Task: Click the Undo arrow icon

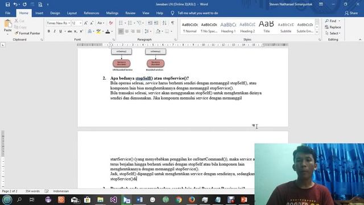Action: (15, 4)
